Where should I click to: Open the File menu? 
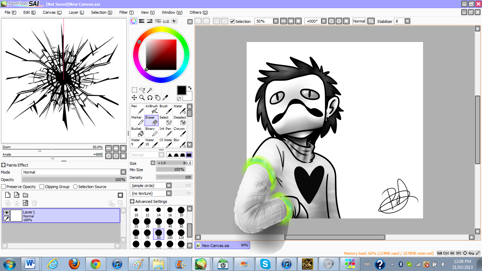(11, 12)
